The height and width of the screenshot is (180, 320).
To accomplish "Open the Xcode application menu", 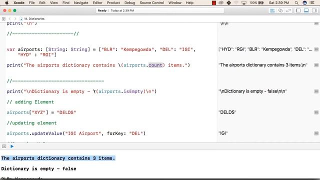I will pyautogui.click(x=19, y=2).
